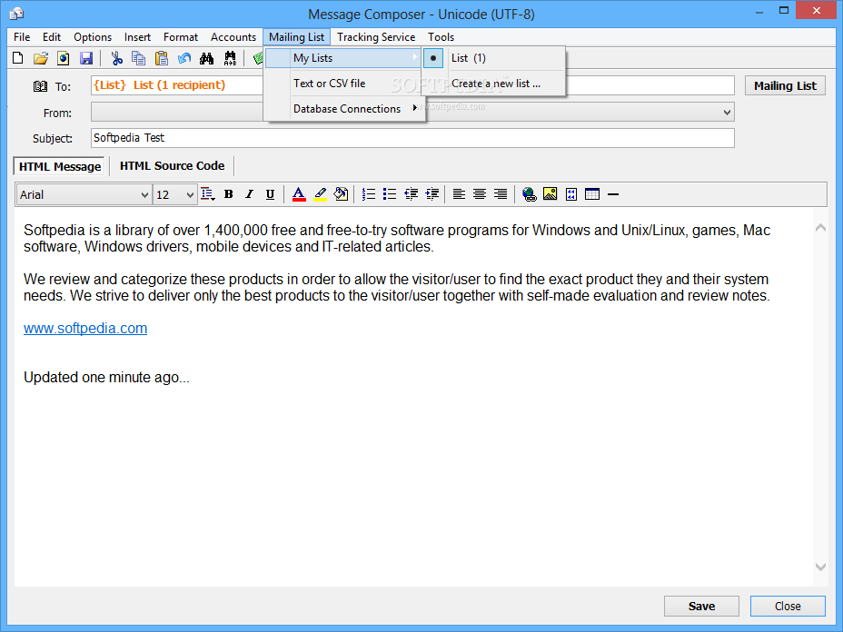This screenshot has height=632, width=843.
Task: Click the Save button
Action: [701, 607]
